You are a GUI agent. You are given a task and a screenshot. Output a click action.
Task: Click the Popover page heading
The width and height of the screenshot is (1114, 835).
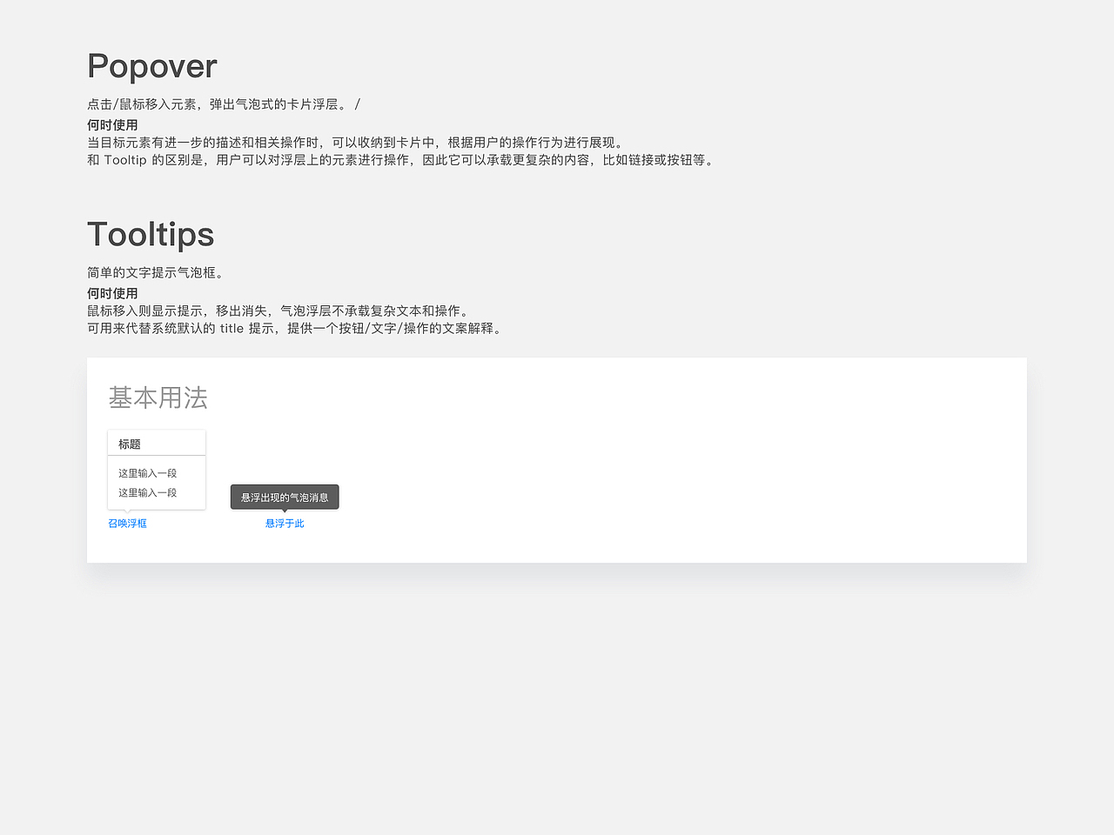pyautogui.click(x=151, y=66)
